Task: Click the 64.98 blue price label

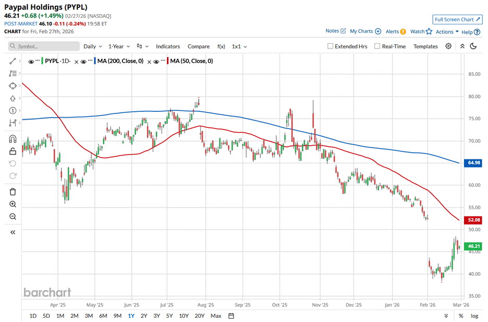Action: [473, 163]
